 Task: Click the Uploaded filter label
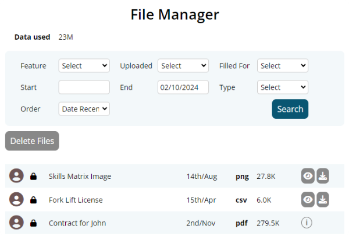pyautogui.click(x=136, y=66)
